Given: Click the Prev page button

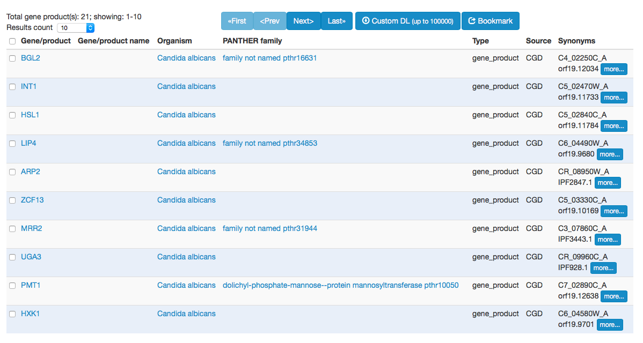Looking at the screenshot, I should coord(270,21).
